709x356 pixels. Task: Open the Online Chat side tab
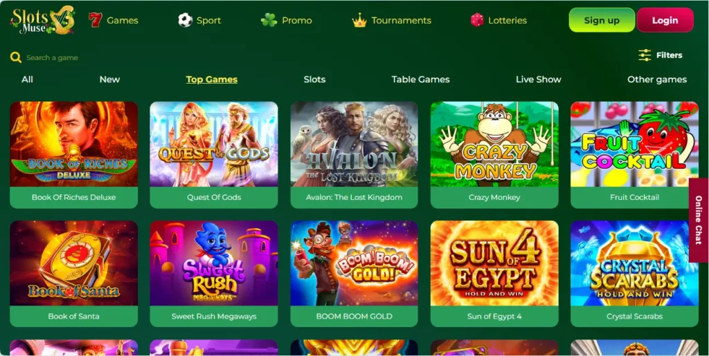click(699, 220)
